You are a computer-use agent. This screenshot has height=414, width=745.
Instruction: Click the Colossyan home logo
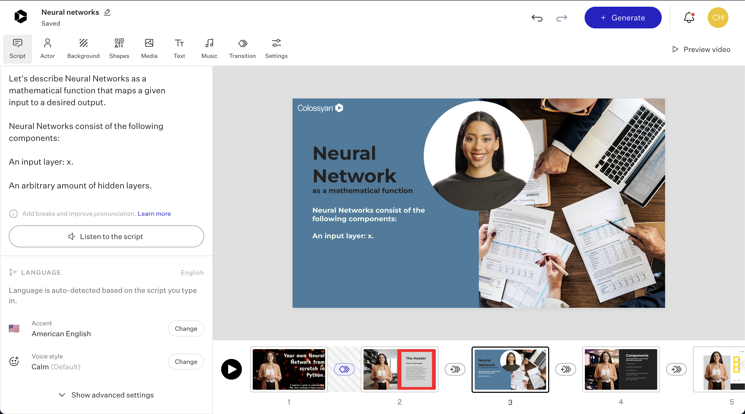pyautogui.click(x=20, y=17)
